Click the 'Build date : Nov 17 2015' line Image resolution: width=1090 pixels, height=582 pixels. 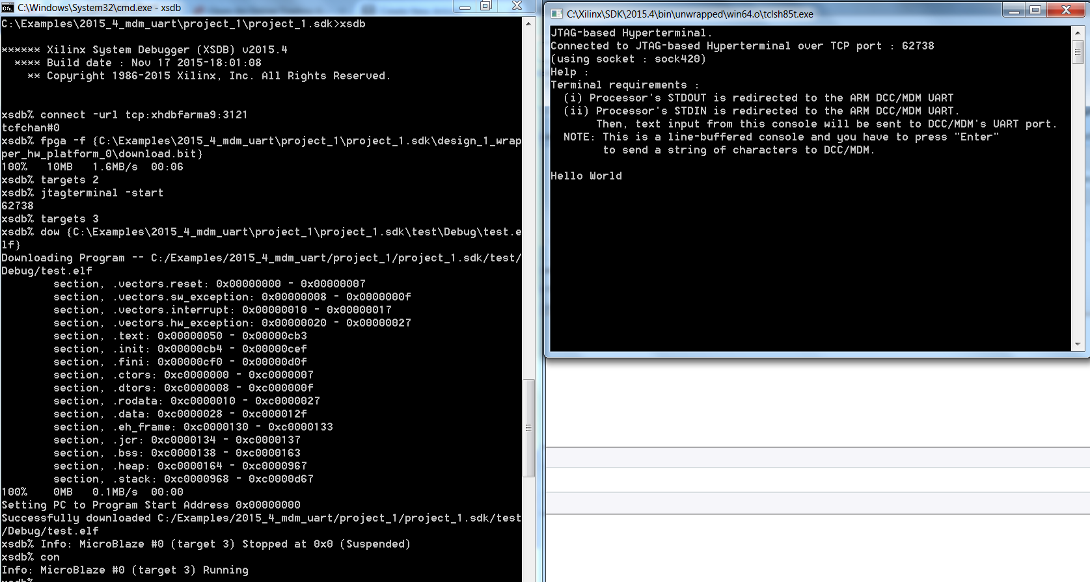[138, 62]
